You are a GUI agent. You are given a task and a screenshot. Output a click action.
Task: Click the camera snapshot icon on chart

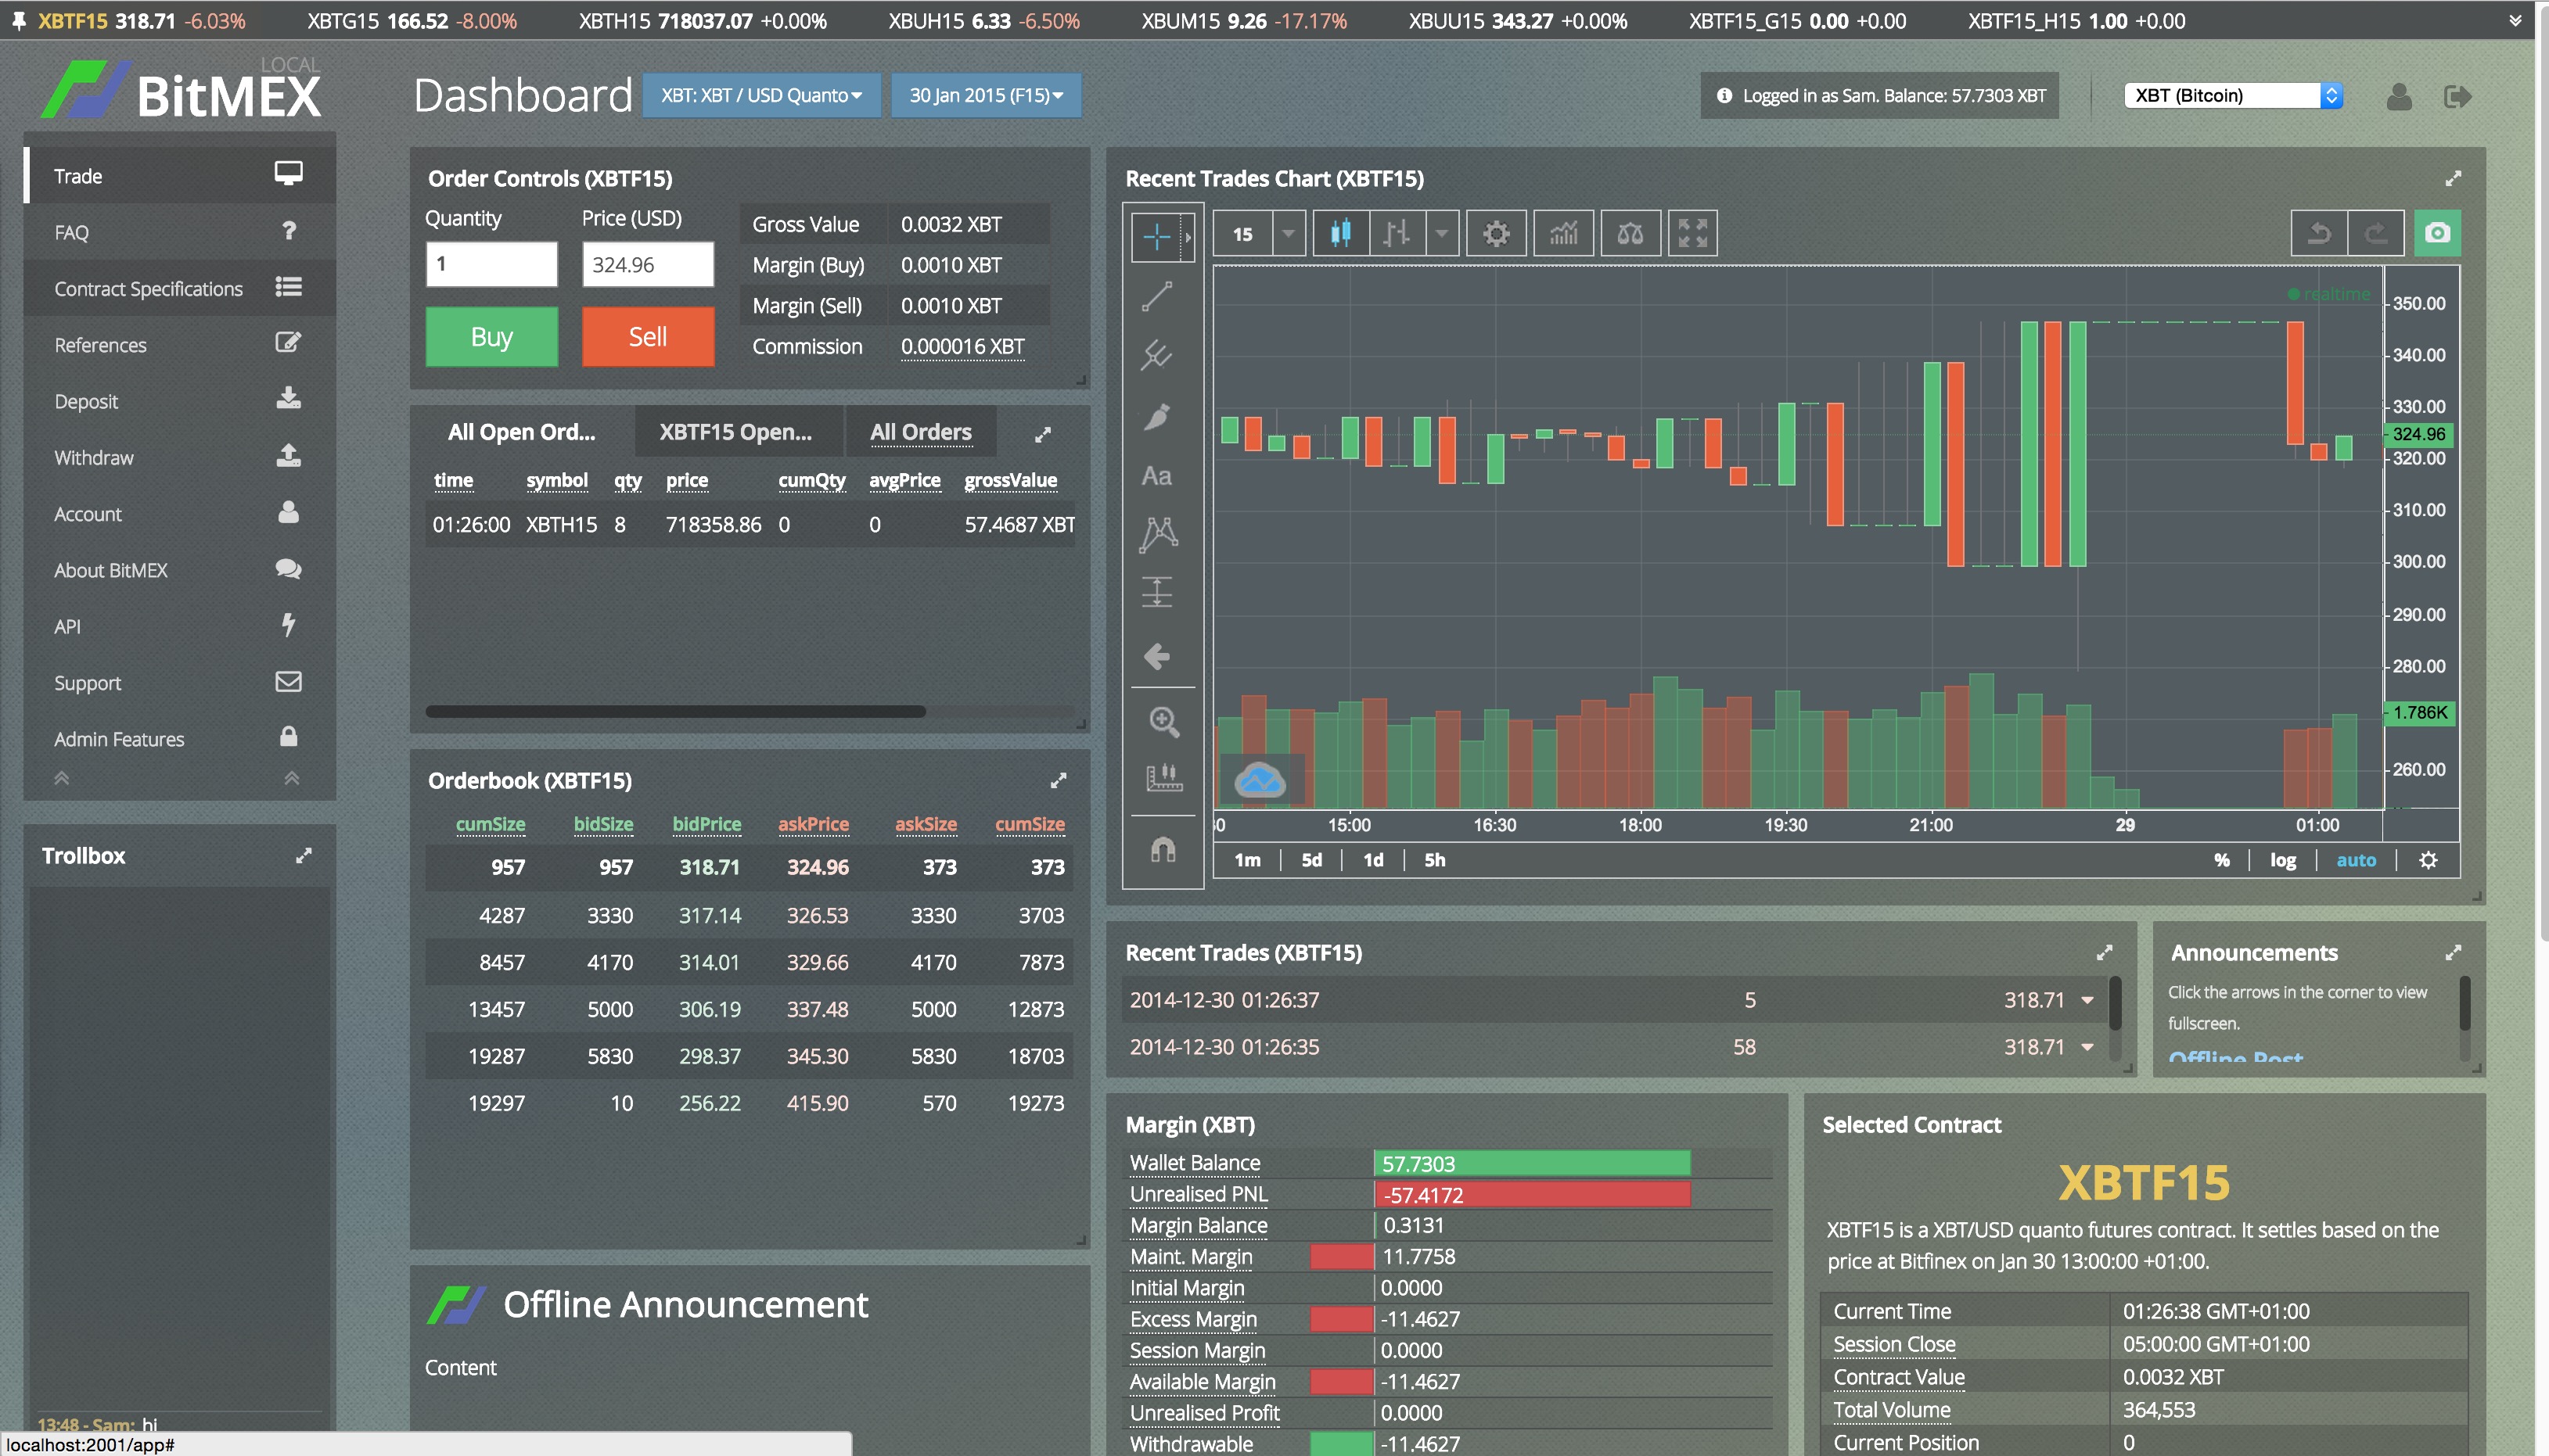pyautogui.click(x=2437, y=233)
